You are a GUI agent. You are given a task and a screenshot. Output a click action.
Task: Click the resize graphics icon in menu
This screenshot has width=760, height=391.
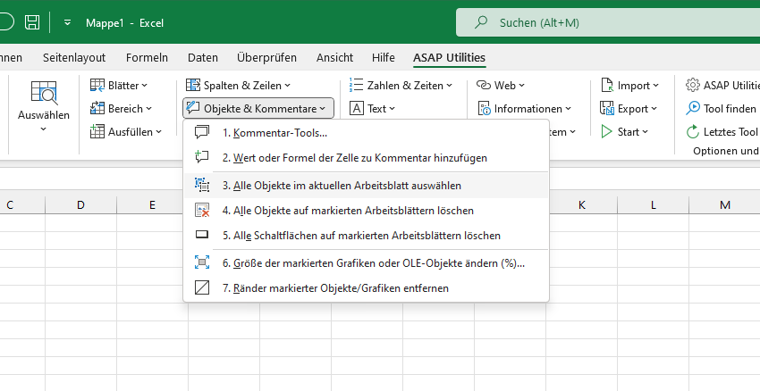(202, 262)
